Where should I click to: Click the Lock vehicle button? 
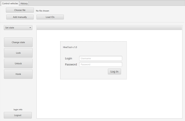point(18,53)
